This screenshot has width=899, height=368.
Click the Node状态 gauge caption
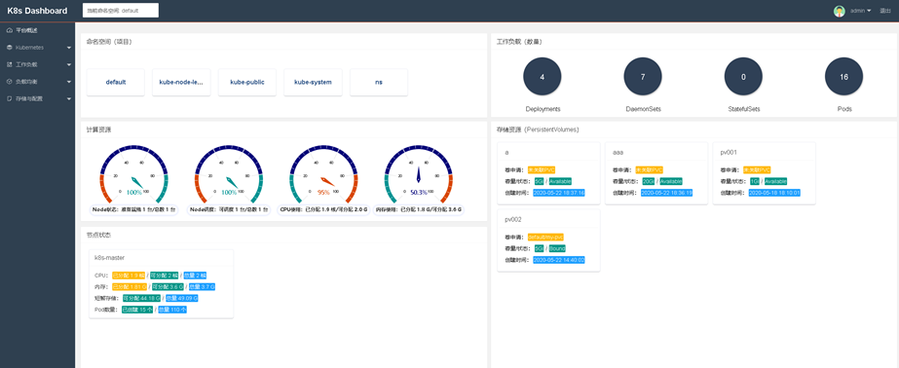(x=133, y=209)
